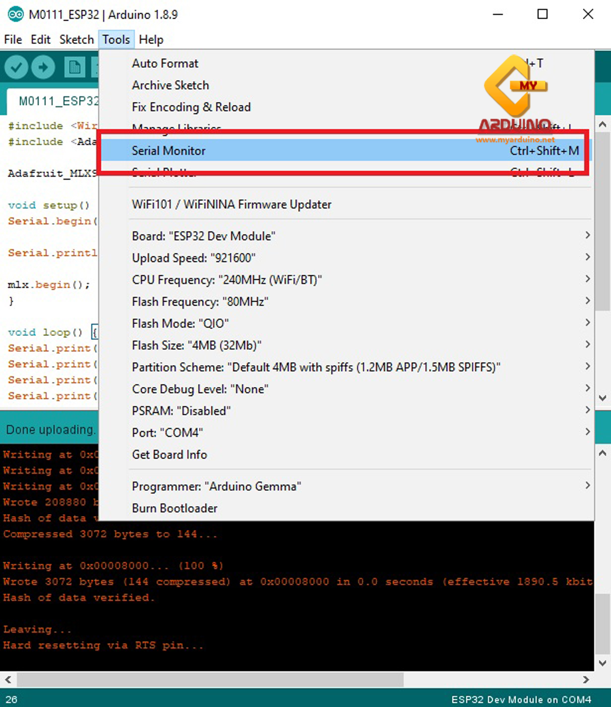Expand the Flash Size 4MB submenu
This screenshot has width=611, height=707.
pos(345,345)
